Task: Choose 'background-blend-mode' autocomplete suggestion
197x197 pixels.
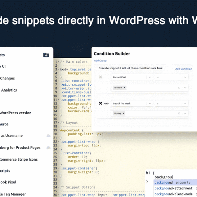Action: 173,194
